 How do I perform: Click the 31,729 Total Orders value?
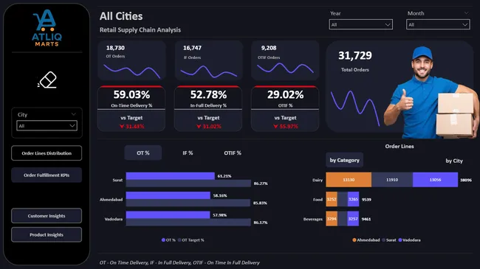tap(354, 55)
